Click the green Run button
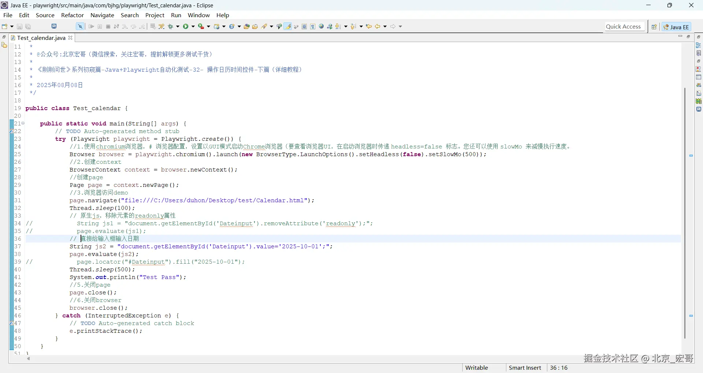This screenshot has height=373, width=703. tap(186, 26)
